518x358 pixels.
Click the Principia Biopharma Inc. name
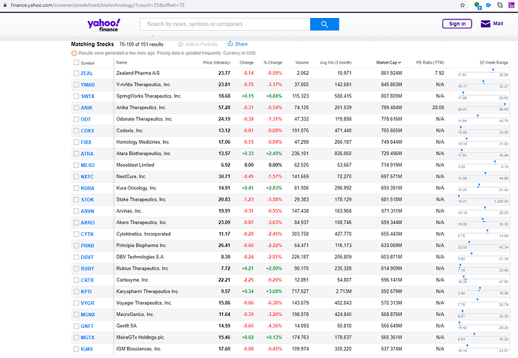141,246
